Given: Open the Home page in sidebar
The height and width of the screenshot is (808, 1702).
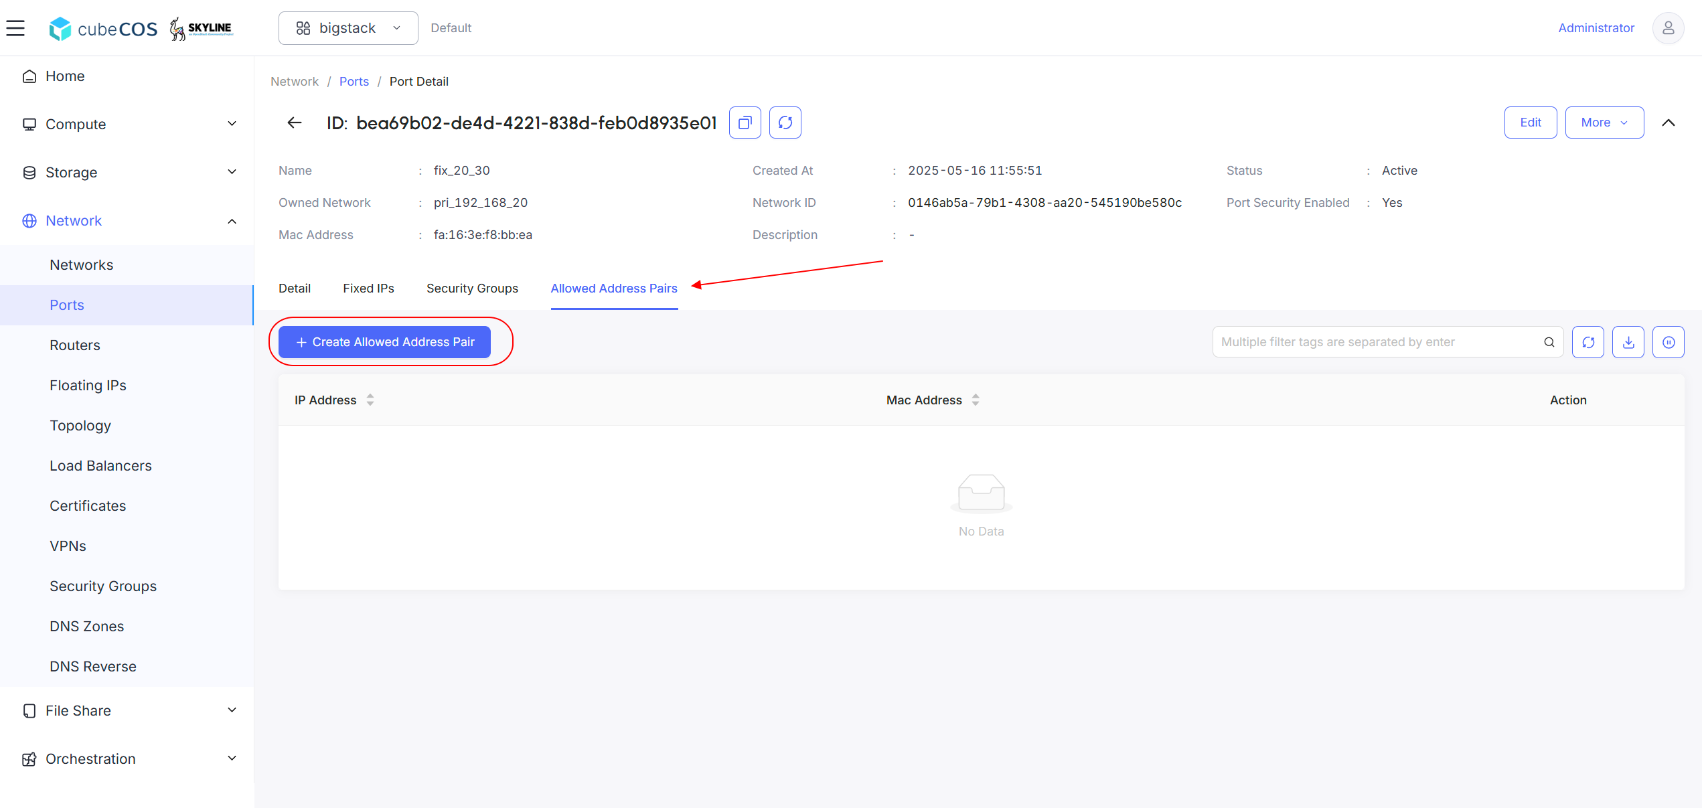Looking at the screenshot, I should (127, 76).
